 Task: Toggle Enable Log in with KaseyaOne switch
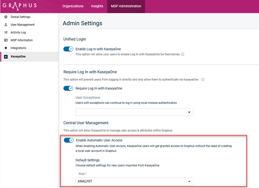pos(68,49)
